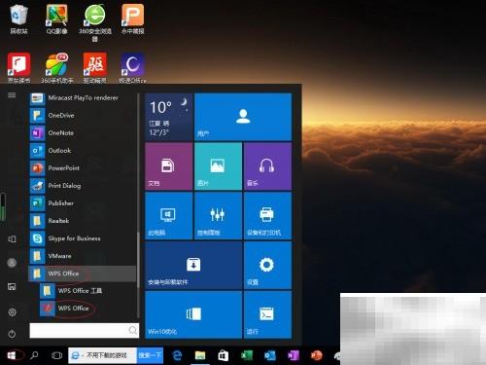Launch OneNote from the app list
Image resolution: width=486 pixels, height=365 pixels.
[83, 132]
